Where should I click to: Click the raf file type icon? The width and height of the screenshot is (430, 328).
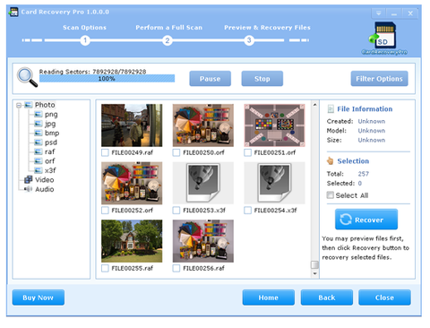pyautogui.click(x=39, y=151)
